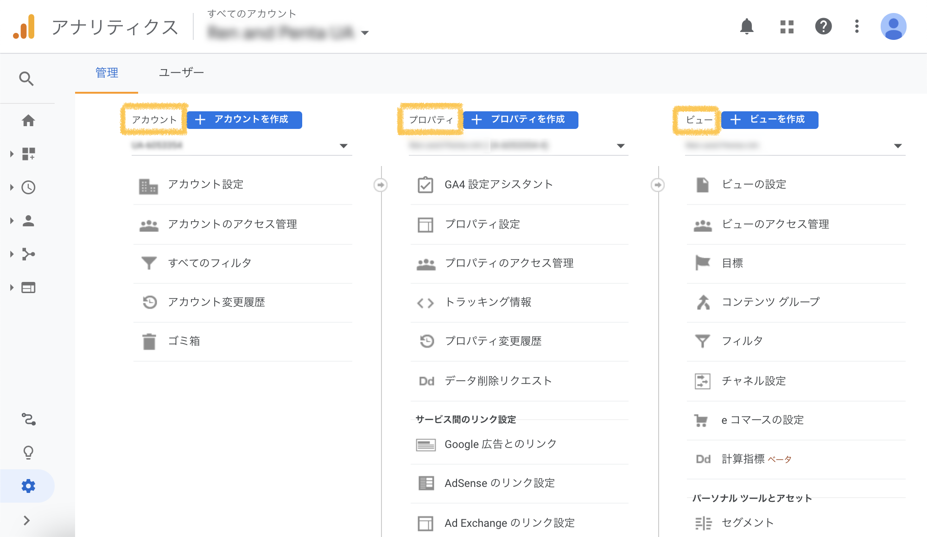Click the user profile avatar
This screenshot has width=927, height=537.
[x=893, y=26]
